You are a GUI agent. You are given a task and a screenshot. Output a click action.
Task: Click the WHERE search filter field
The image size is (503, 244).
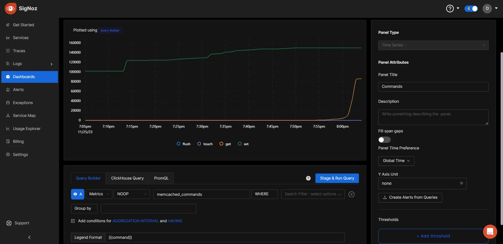313,194
